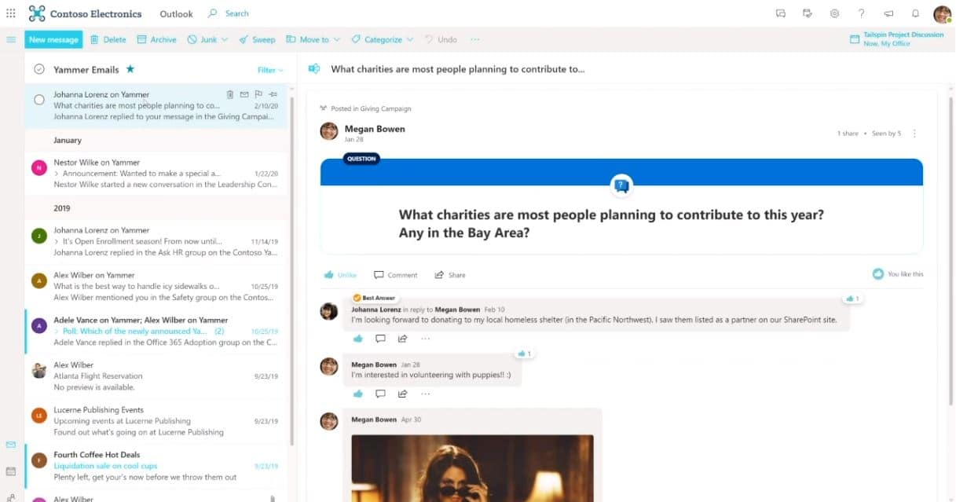Open Lucerne Publishing Events email
Screen dimensions: 956x502
coord(156,421)
